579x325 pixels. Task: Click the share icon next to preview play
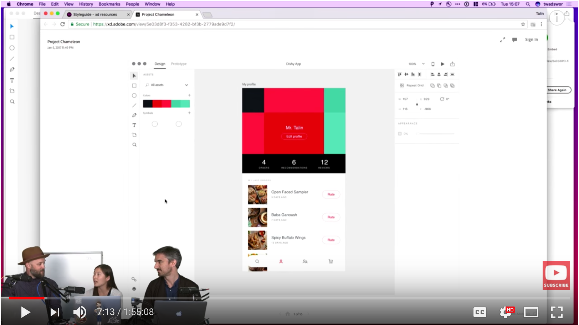click(452, 64)
